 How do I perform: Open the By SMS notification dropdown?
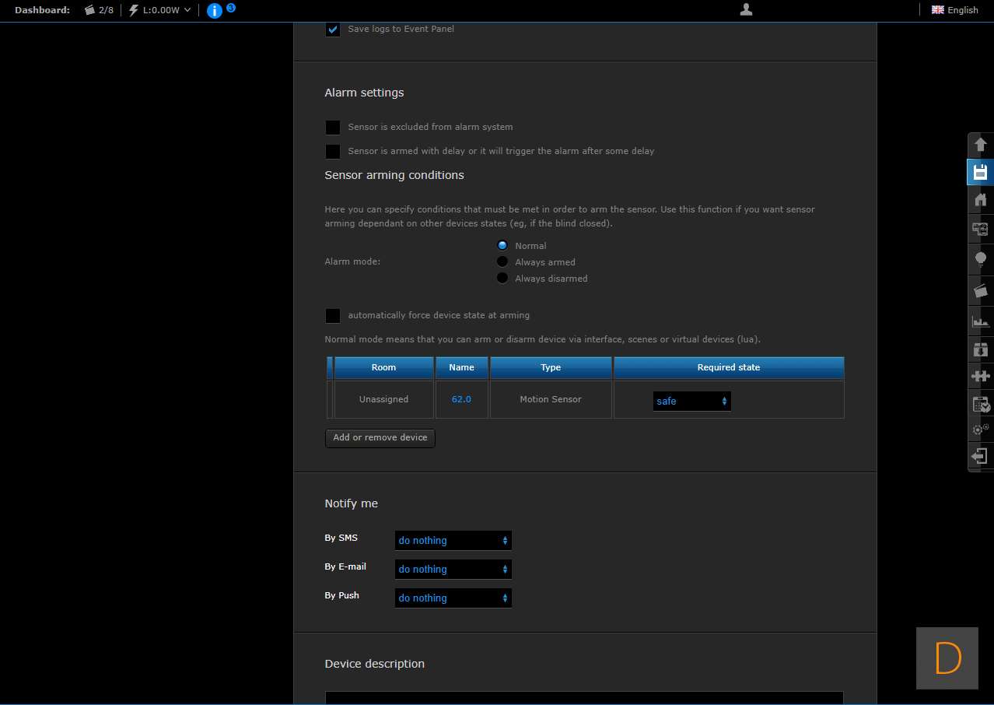click(453, 541)
